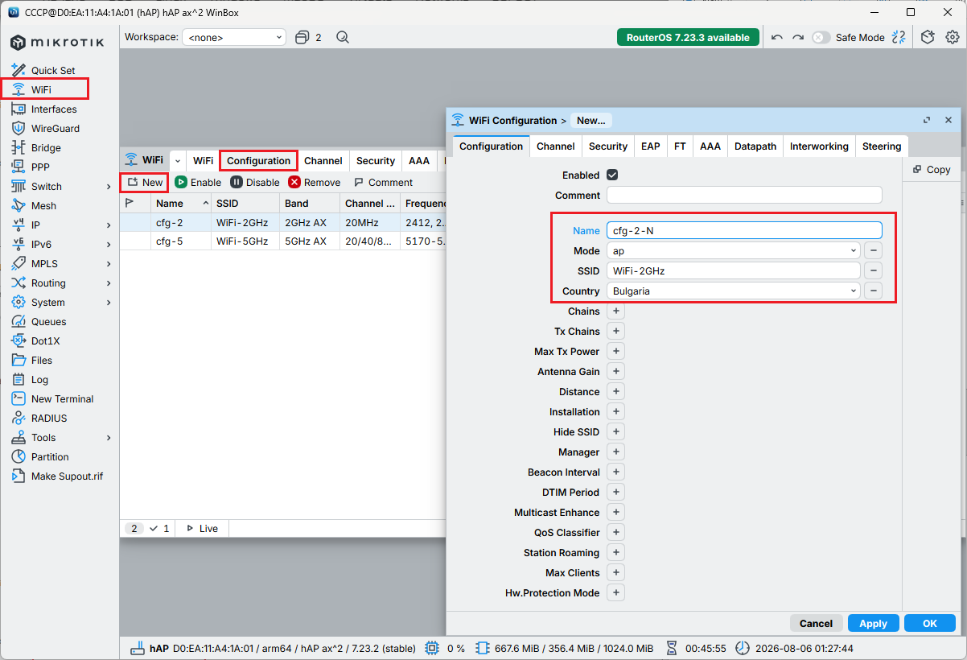Image resolution: width=967 pixels, height=660 pixels.
Task: Click the sparkle icon next to Safe Mode
Action: (x=899, y=37)
